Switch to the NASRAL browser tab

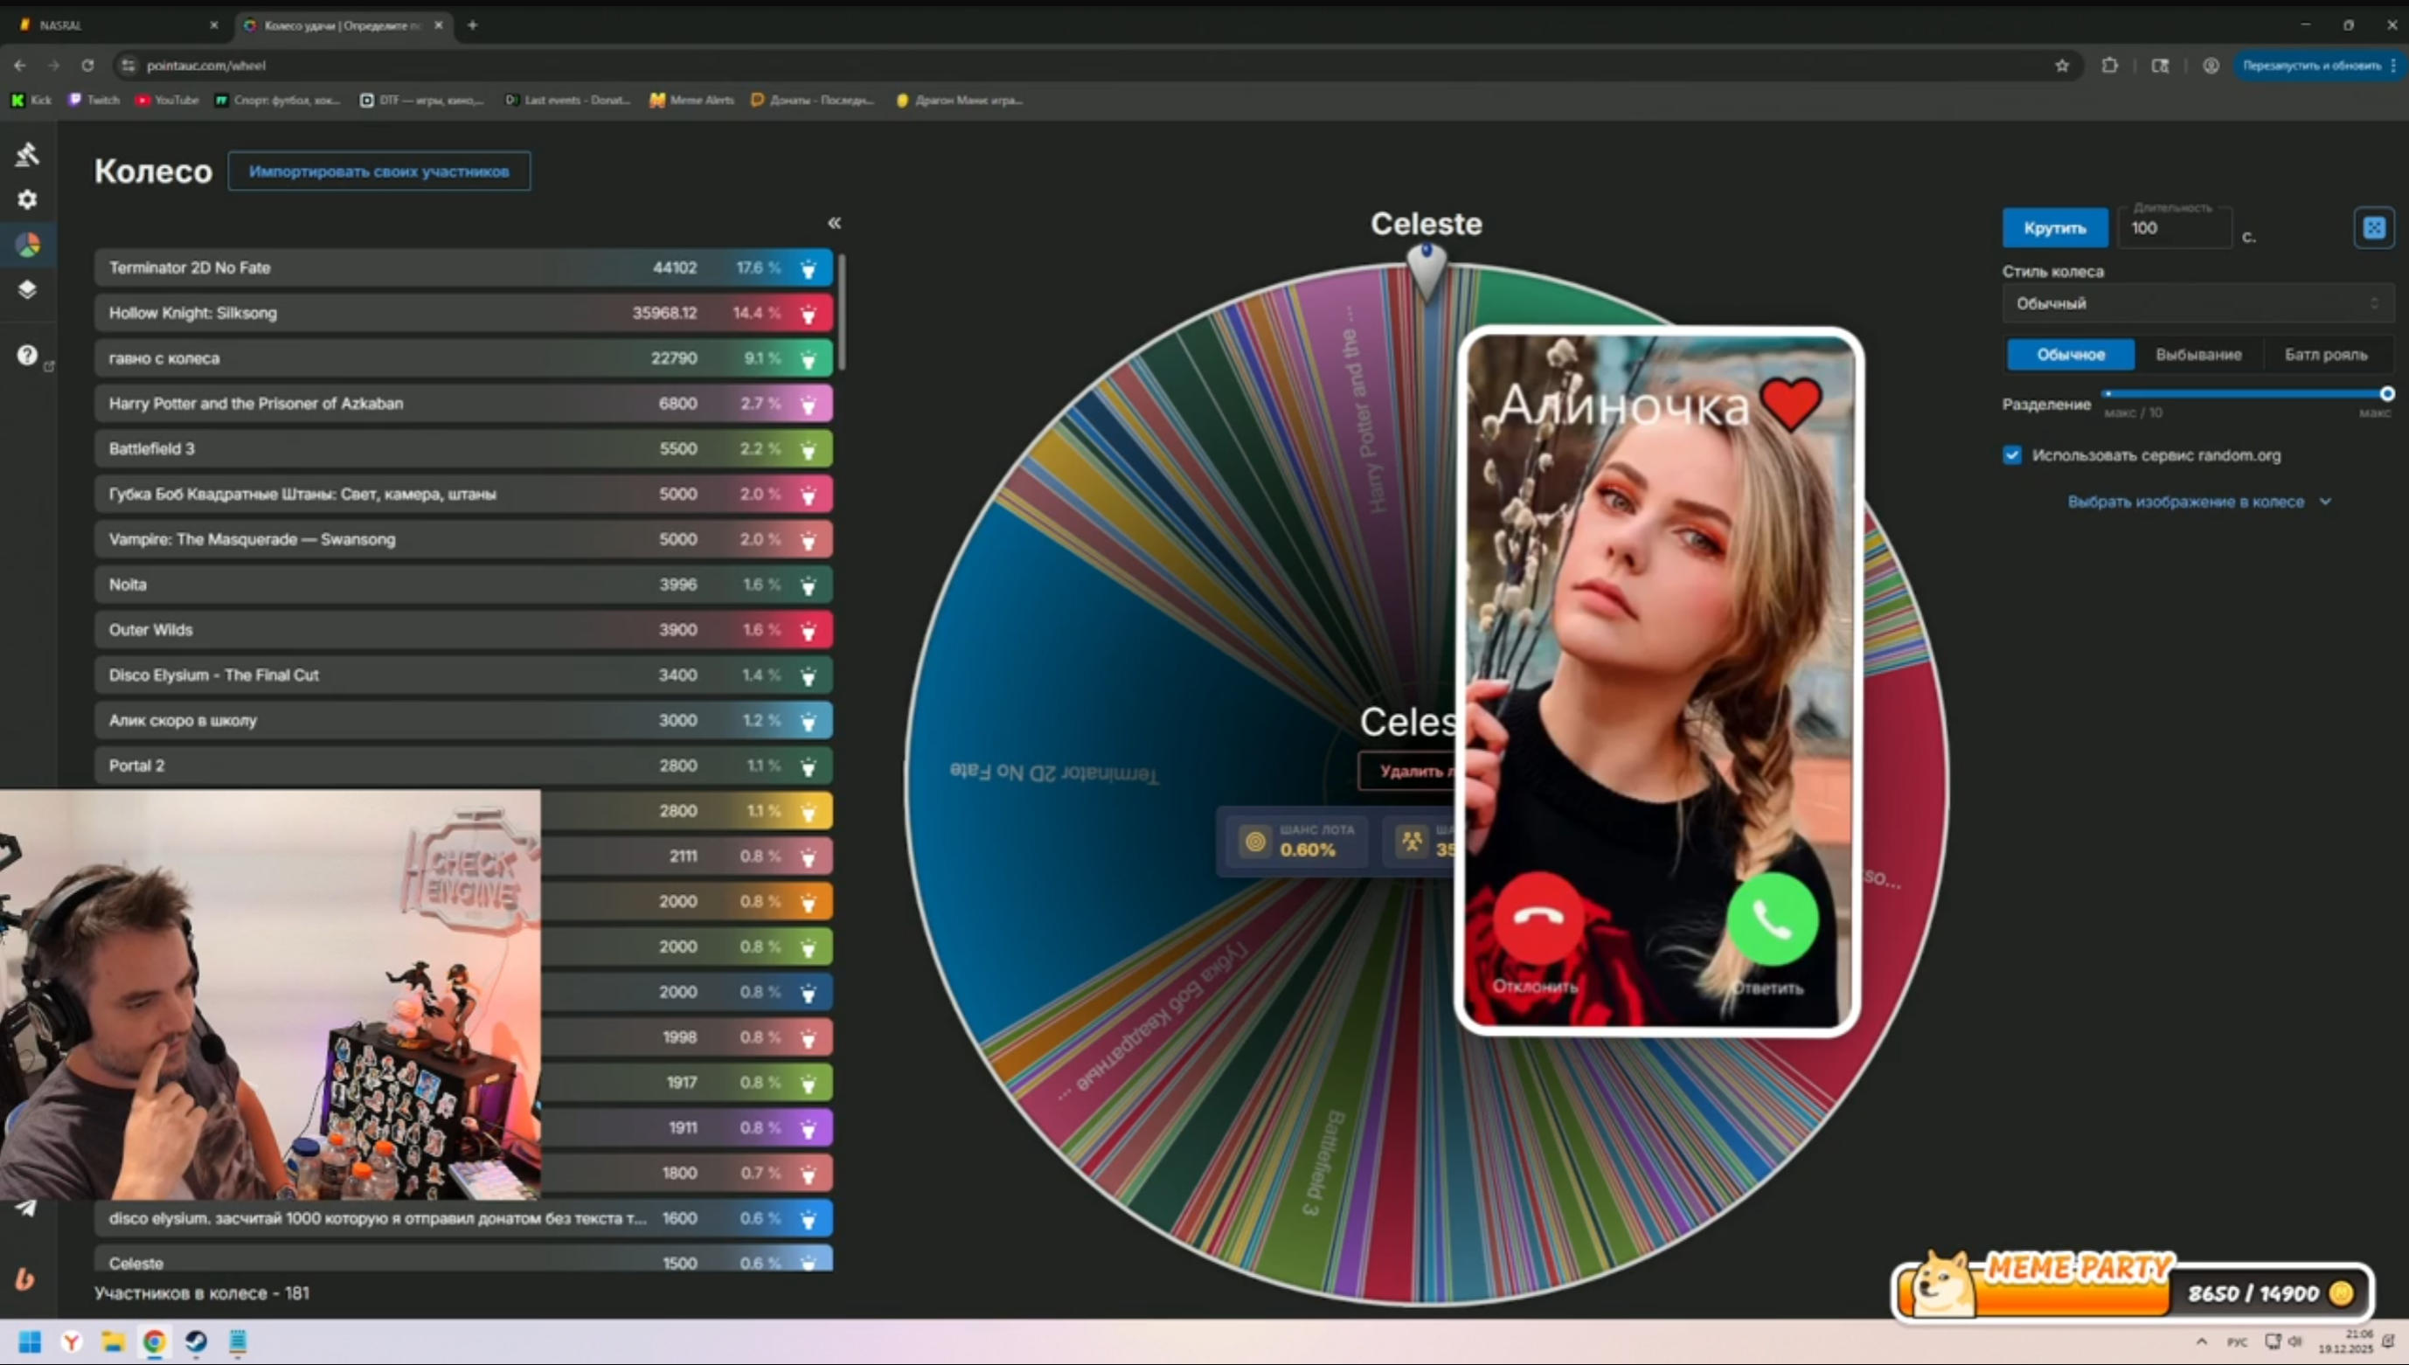coord(113,25)
